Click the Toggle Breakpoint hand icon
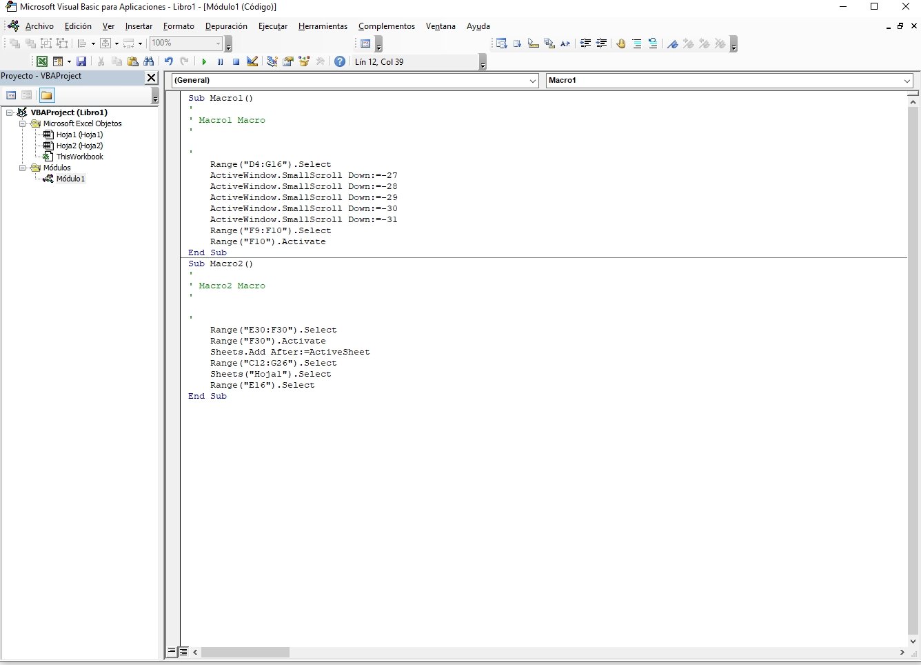Image resolution: width=921 pixels, height=665 pixels. [621, 43]
